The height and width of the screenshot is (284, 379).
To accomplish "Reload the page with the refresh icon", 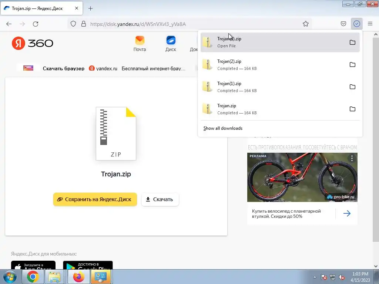I will (36, 24).
